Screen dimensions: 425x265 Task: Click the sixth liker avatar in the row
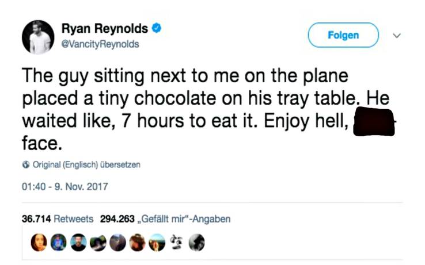137,243
